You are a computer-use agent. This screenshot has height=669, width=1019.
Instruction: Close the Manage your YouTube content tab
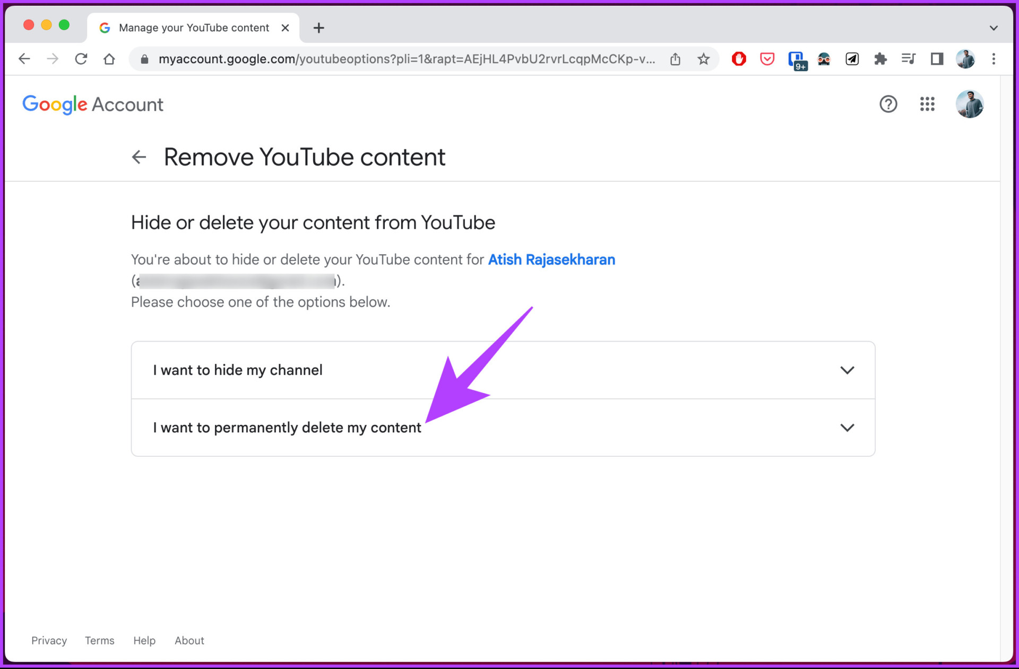coord(286,28)
